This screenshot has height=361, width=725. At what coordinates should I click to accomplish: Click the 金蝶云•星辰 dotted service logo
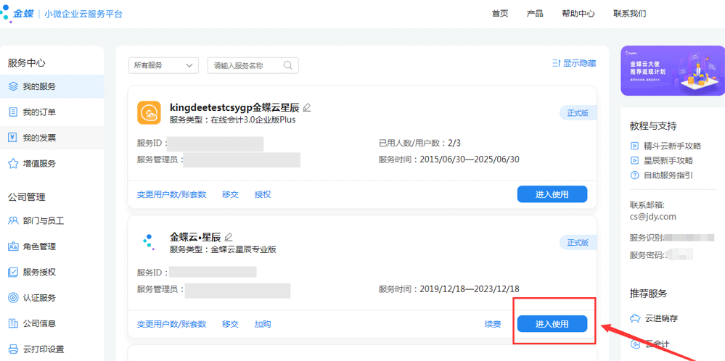coord(148,242)
